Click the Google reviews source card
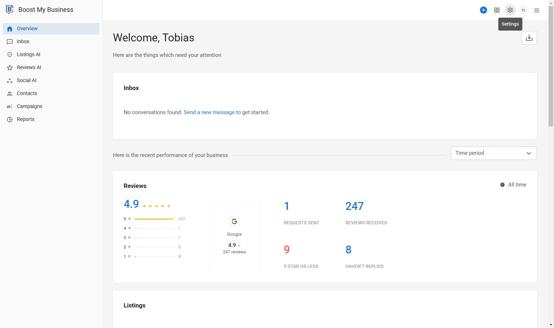This screenshot has width=554, height=328. [x=234, y=234]
